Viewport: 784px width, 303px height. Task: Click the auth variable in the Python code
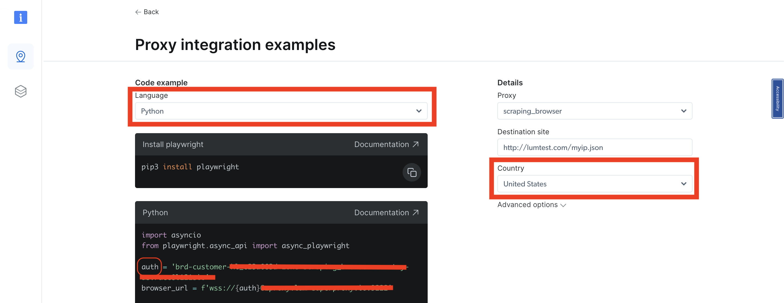click(x=150, y=267)
